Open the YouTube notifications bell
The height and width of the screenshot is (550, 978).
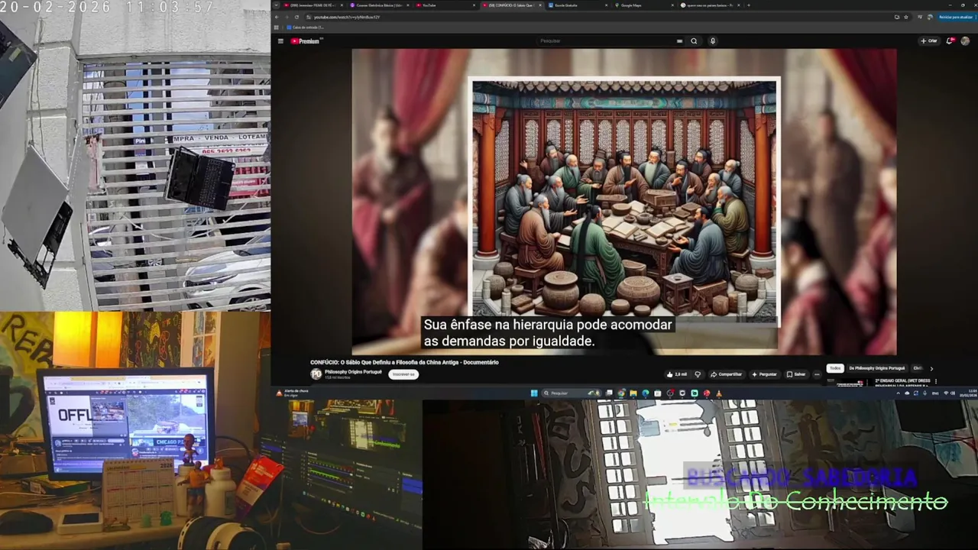(950, 41)
